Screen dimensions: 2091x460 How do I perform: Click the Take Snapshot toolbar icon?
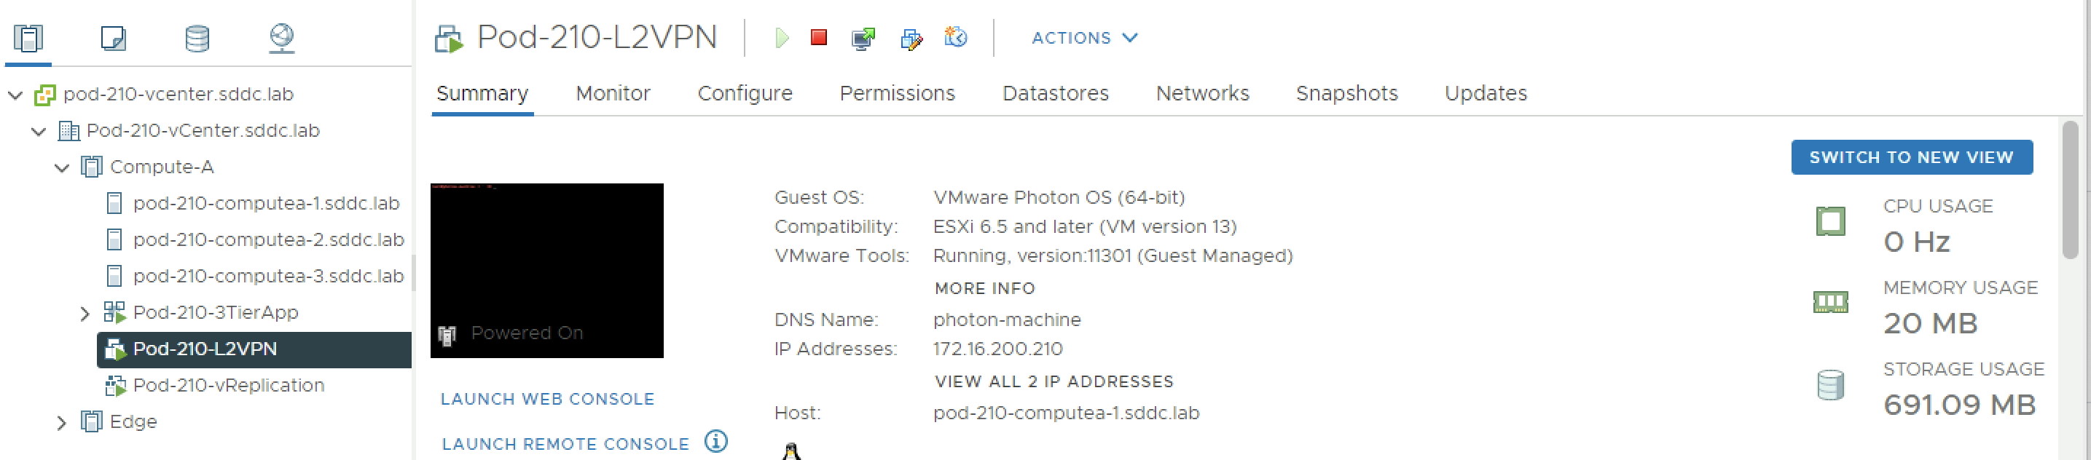coord(955,37)
